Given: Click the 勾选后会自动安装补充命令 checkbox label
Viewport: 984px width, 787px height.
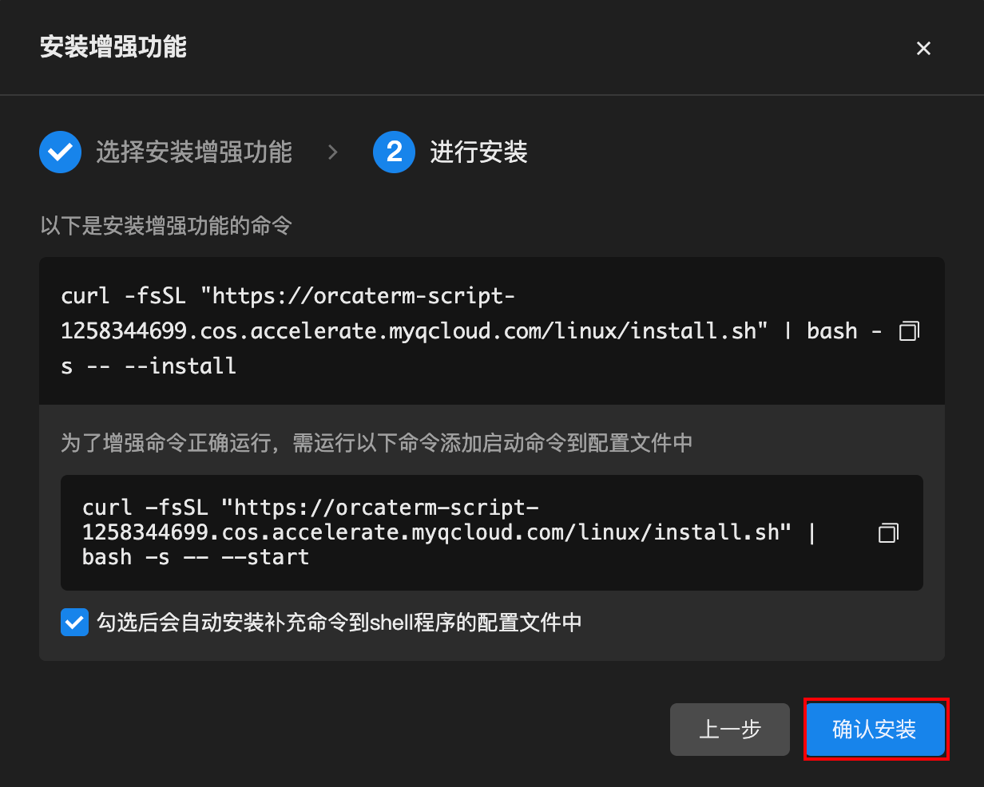Looking at the screenshot, I should 339,622.
